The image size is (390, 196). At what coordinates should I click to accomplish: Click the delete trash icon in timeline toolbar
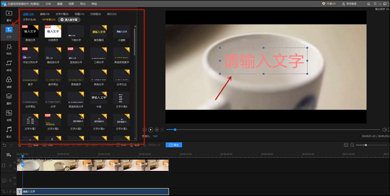pyautogui.click(x=20, y=145)
